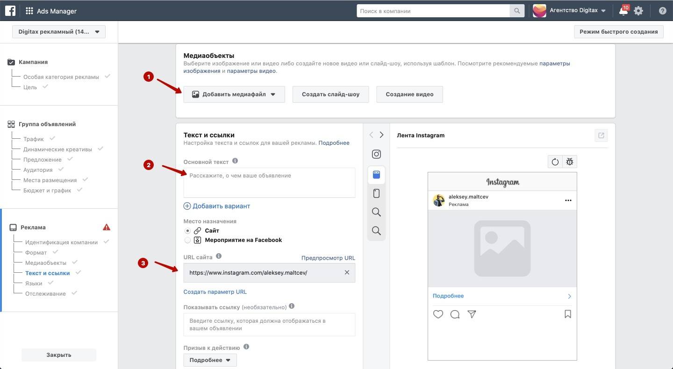
Task: Select Instagram placement icon in preview bar
Action: tap(376, 154)
